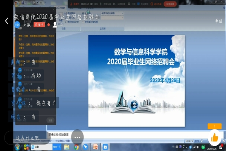Tap 罗丹林's comment 现在有了
Viewport: 226px width, 151px height.
point(46,103)
